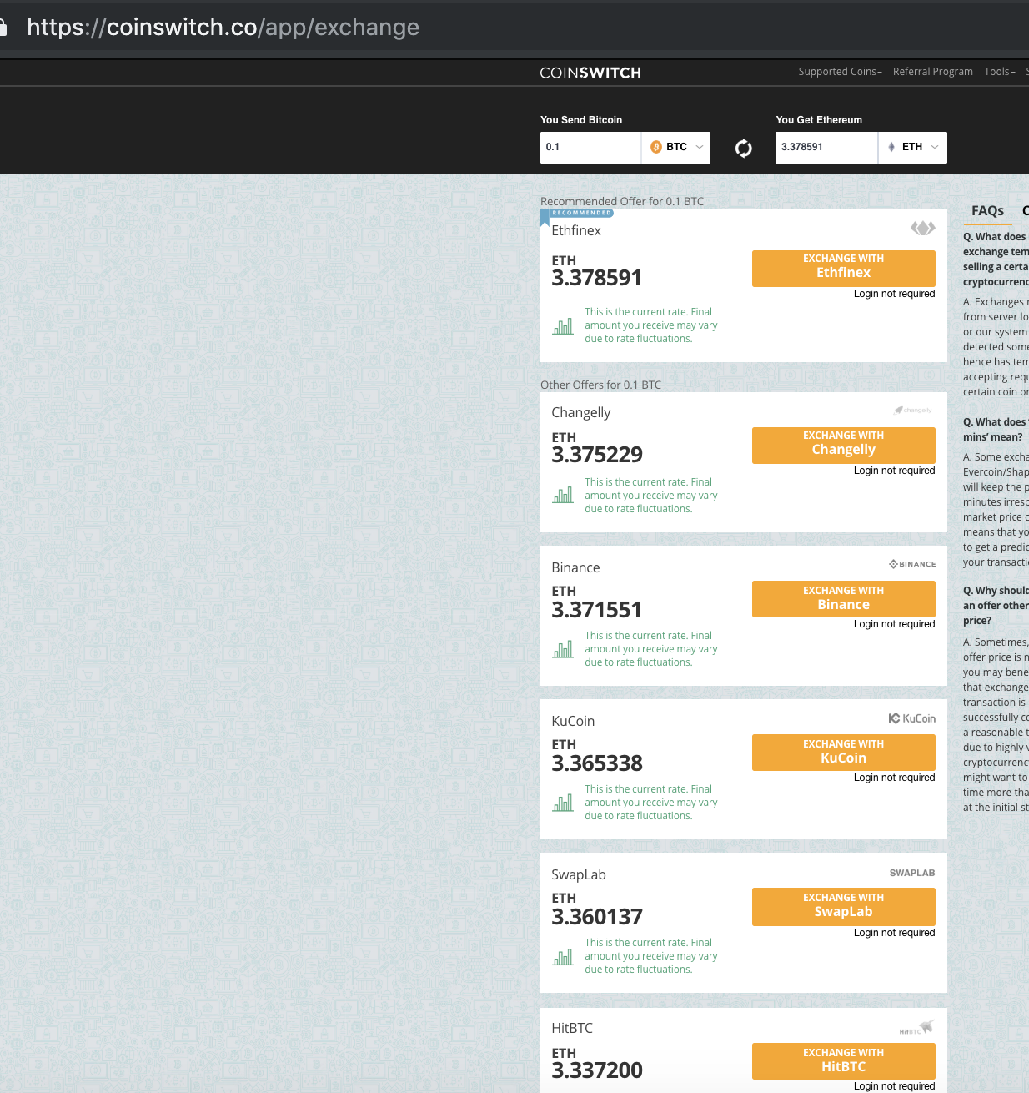Click the rate chart icon in Binance card
The width and height of the screenshot is (1029, 1093).
pyautogui.click(x=563, y=648)
